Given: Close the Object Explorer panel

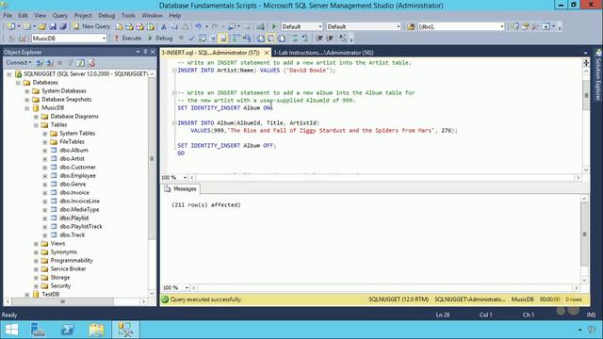Looking at the screenshot, I should pos(153,52).
